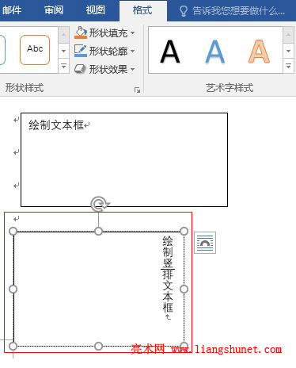Click the 绘制竖排文本框 vertical text
The image size is (296, 368).
click(168, 274)
